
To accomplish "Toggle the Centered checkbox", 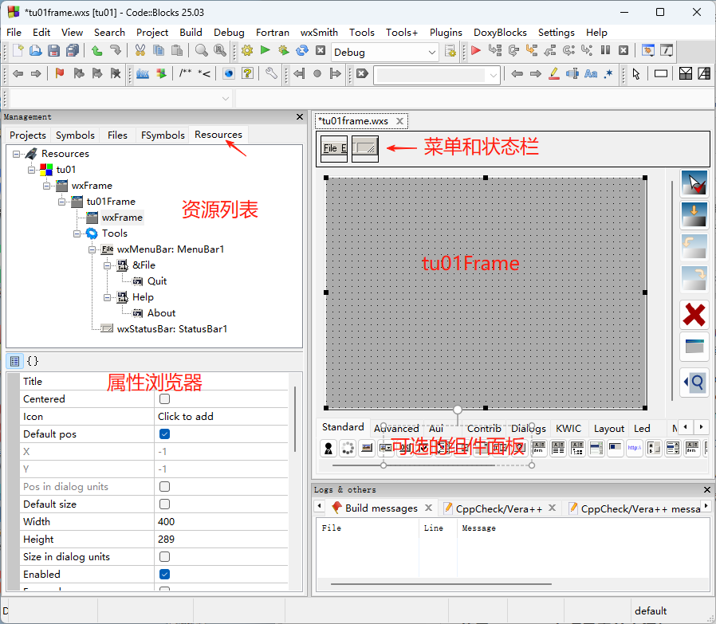I will point(165,399).
